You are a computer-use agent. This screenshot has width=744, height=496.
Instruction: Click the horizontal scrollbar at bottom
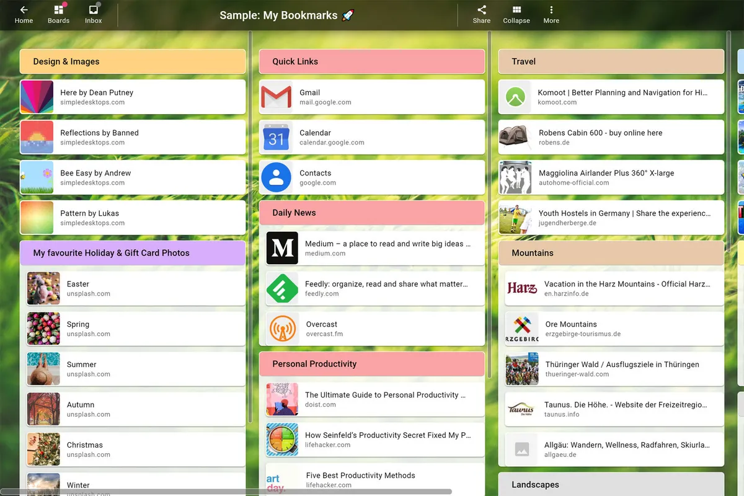click(226, 492)
